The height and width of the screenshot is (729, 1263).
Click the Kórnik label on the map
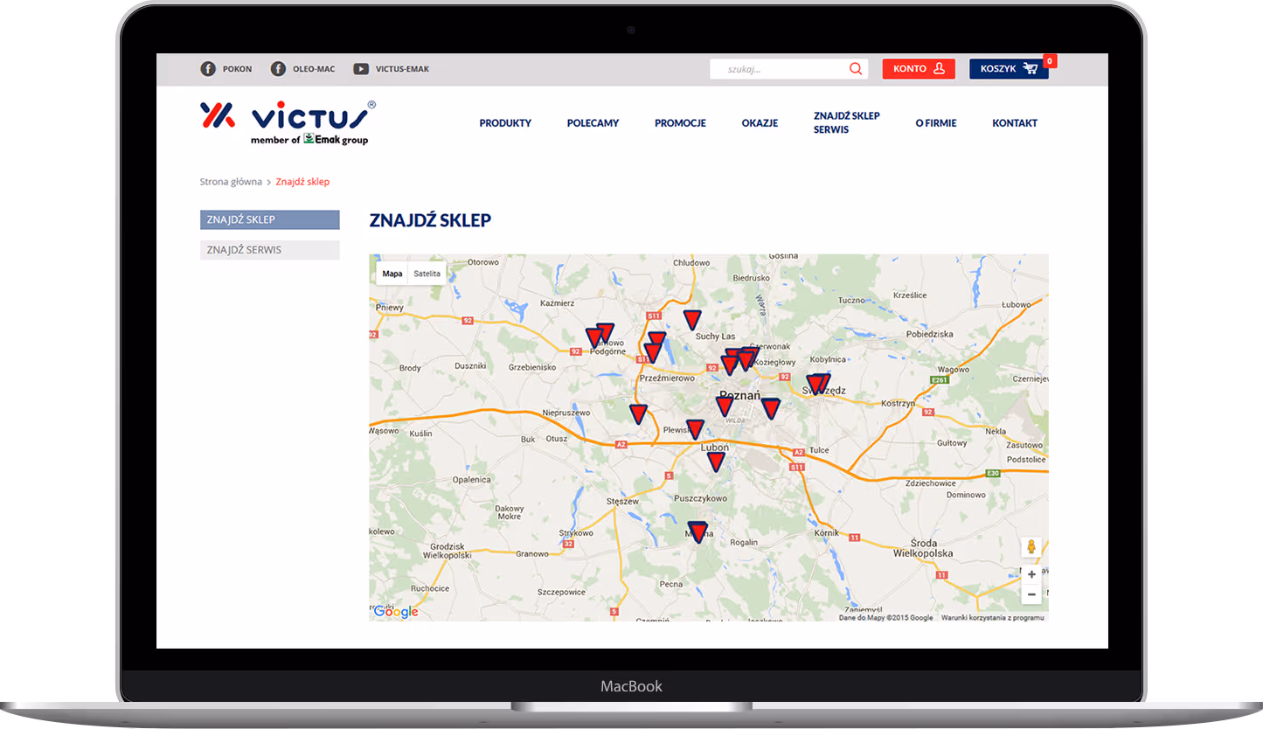[x=826, y=532]
